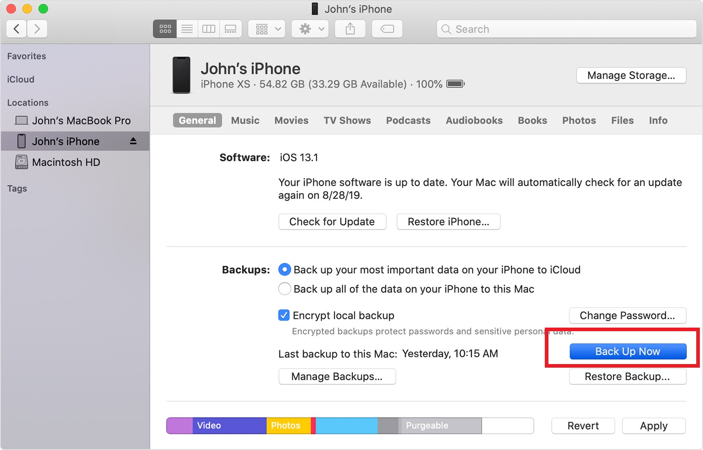Open the gear action menu

coord(310,29)
